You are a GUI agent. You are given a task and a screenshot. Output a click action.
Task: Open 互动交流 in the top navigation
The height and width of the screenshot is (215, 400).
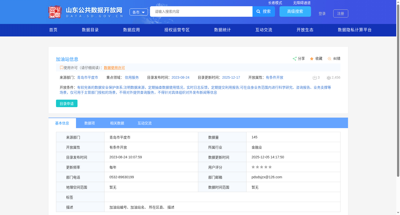click(264, 30)
